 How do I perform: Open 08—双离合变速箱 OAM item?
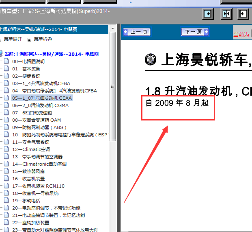37,120
